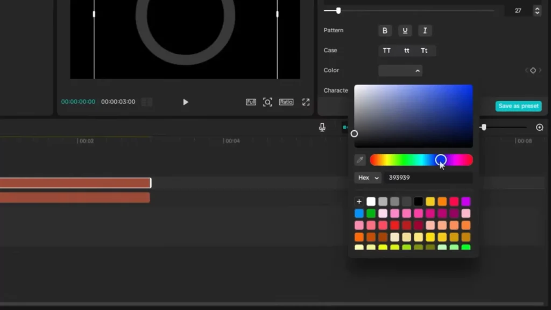This screenshot has width=551, height=310.
Task: Click the current timecode 00:00:00:00
Action: coord(78,102)
